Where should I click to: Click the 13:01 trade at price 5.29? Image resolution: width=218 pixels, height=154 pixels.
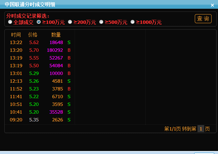point(40,73)
